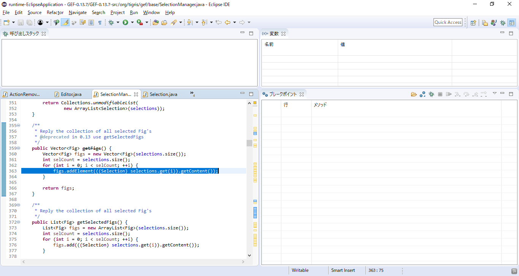
Task: Click Run Last Tool with red toolbox
Action: 140,23
